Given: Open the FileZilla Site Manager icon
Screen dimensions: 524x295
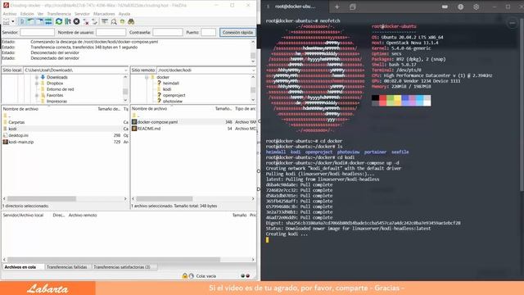Looking at the screenshot, I should click(7, 22).
